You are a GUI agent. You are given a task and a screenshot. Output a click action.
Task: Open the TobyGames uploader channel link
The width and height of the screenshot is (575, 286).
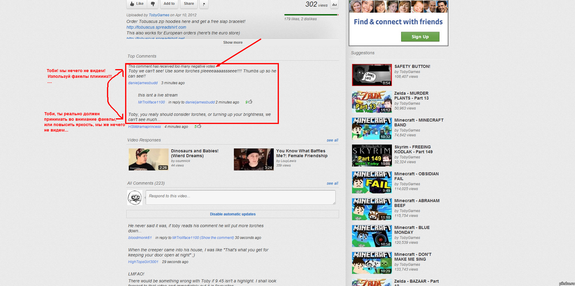pos(159,15)
